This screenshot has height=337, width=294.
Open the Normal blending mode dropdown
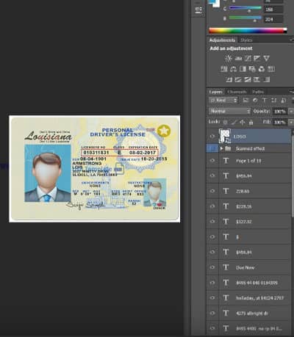click(230, 111)
